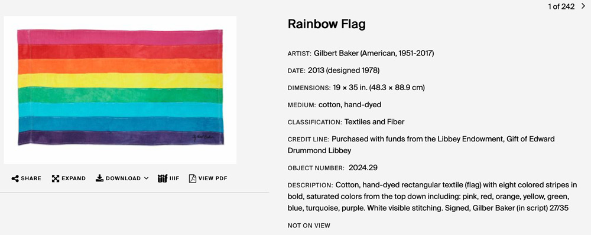Click the Share network icon
The height and width of the screenshot is (235, 591).
(15, 178)
